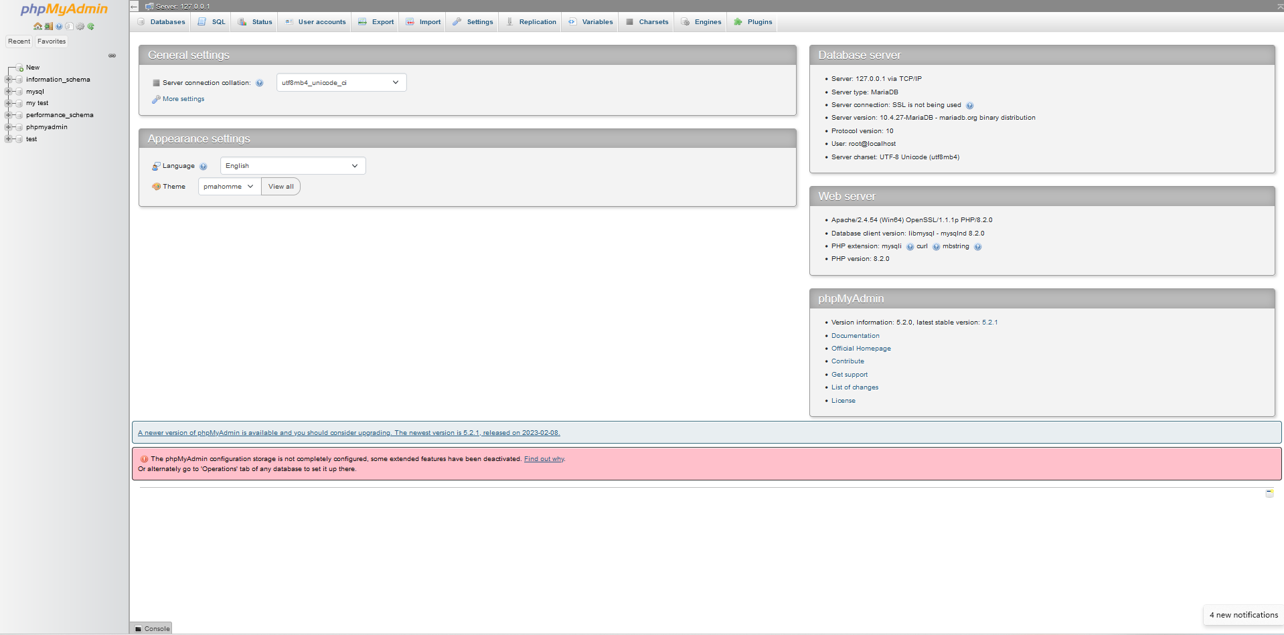Expand performance_schema database tree node
The image size is (1284, 635).
(x=8, y=115)
